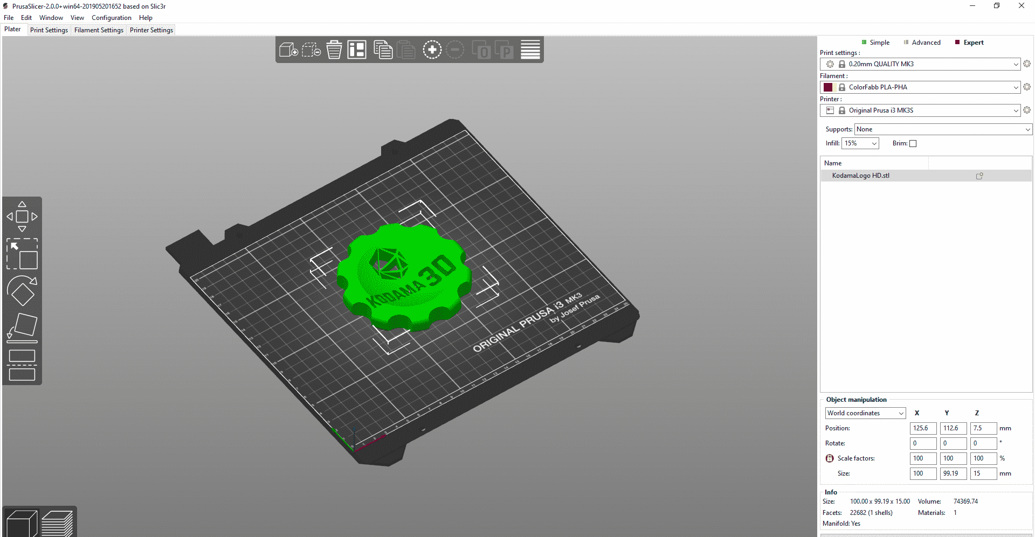Select the Place on face tool
Image resolution: width=1035 pixels, height=537 pixels.
(22, 328)
